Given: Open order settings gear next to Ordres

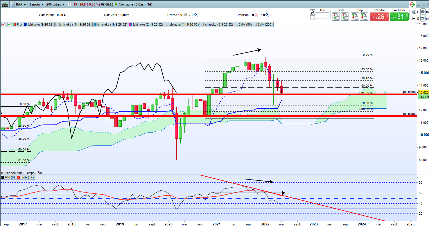Looking at the screenshot, I should coord(196,15).
